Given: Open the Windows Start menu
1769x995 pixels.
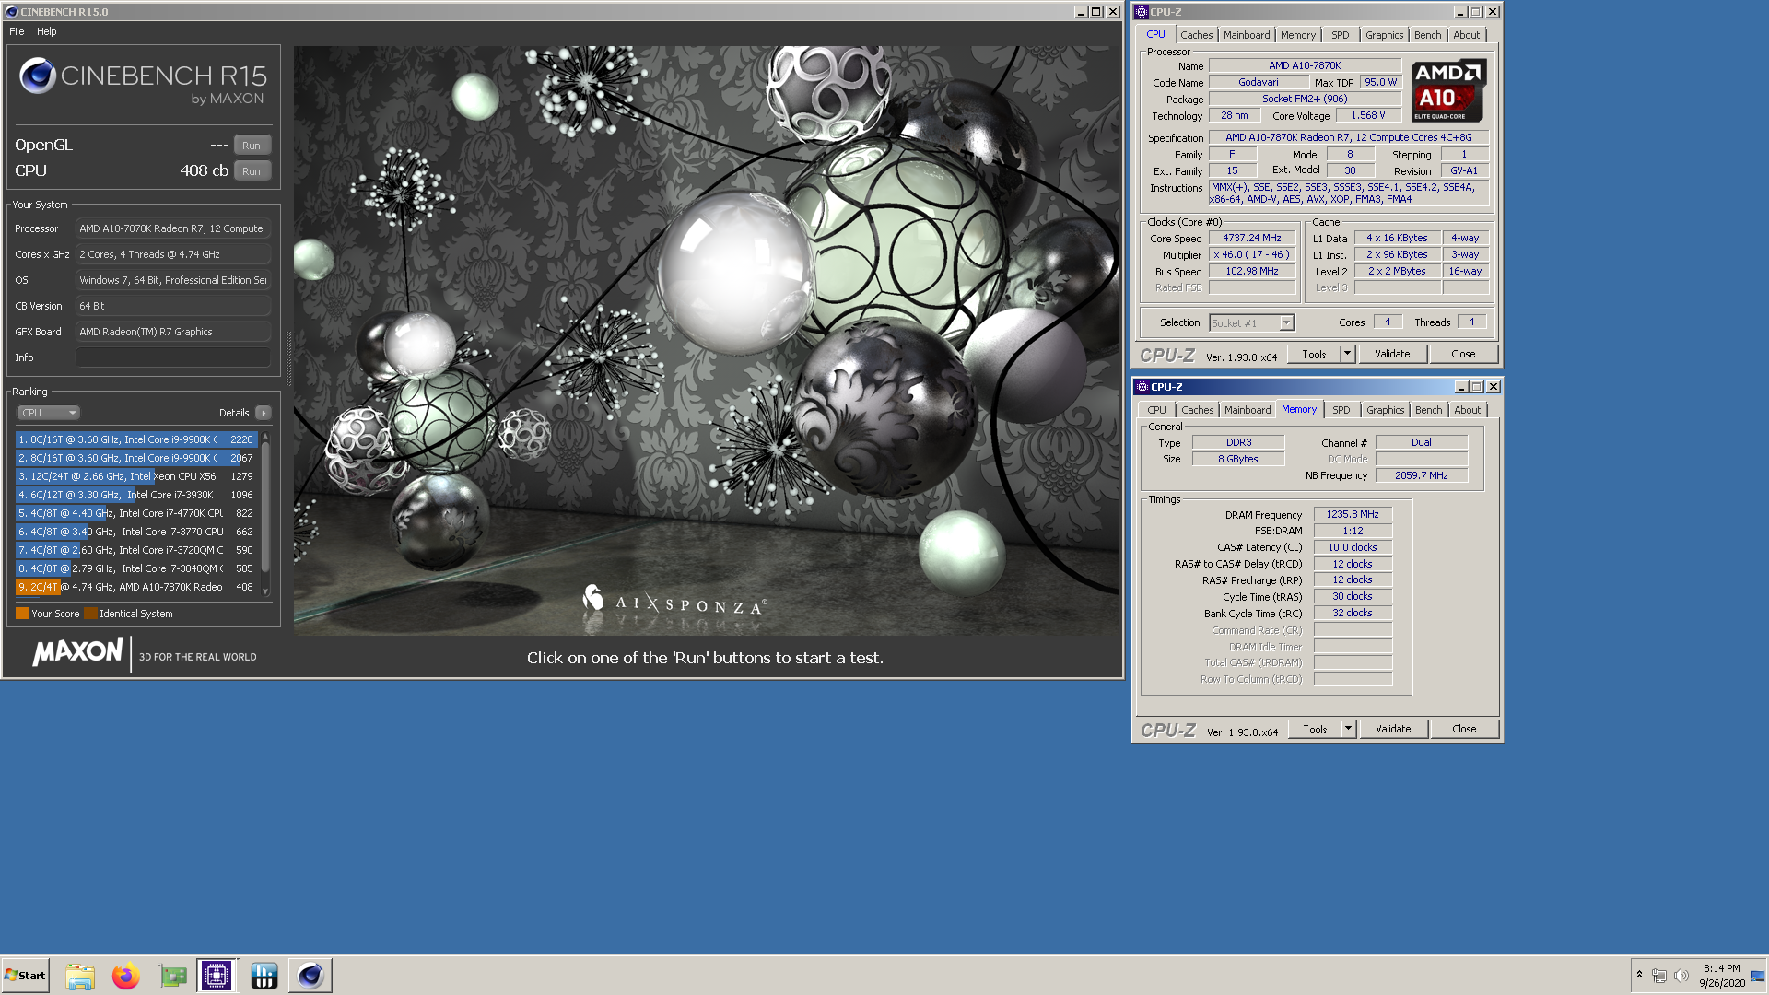Looking at the screenshot, I should (x=25, y=976).
